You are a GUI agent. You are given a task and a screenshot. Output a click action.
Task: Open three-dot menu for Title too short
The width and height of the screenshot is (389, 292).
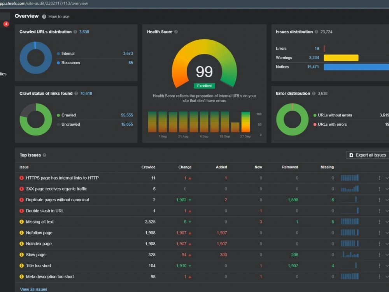pos(379,266)
